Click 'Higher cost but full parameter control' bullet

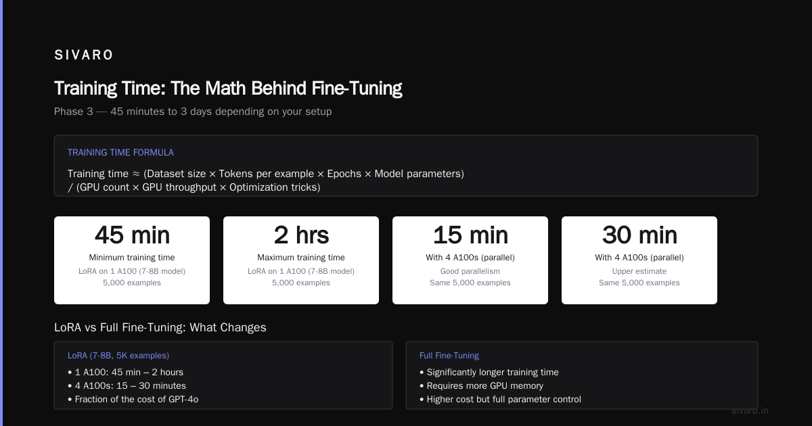pyautogui.click(x=501, y=399)
